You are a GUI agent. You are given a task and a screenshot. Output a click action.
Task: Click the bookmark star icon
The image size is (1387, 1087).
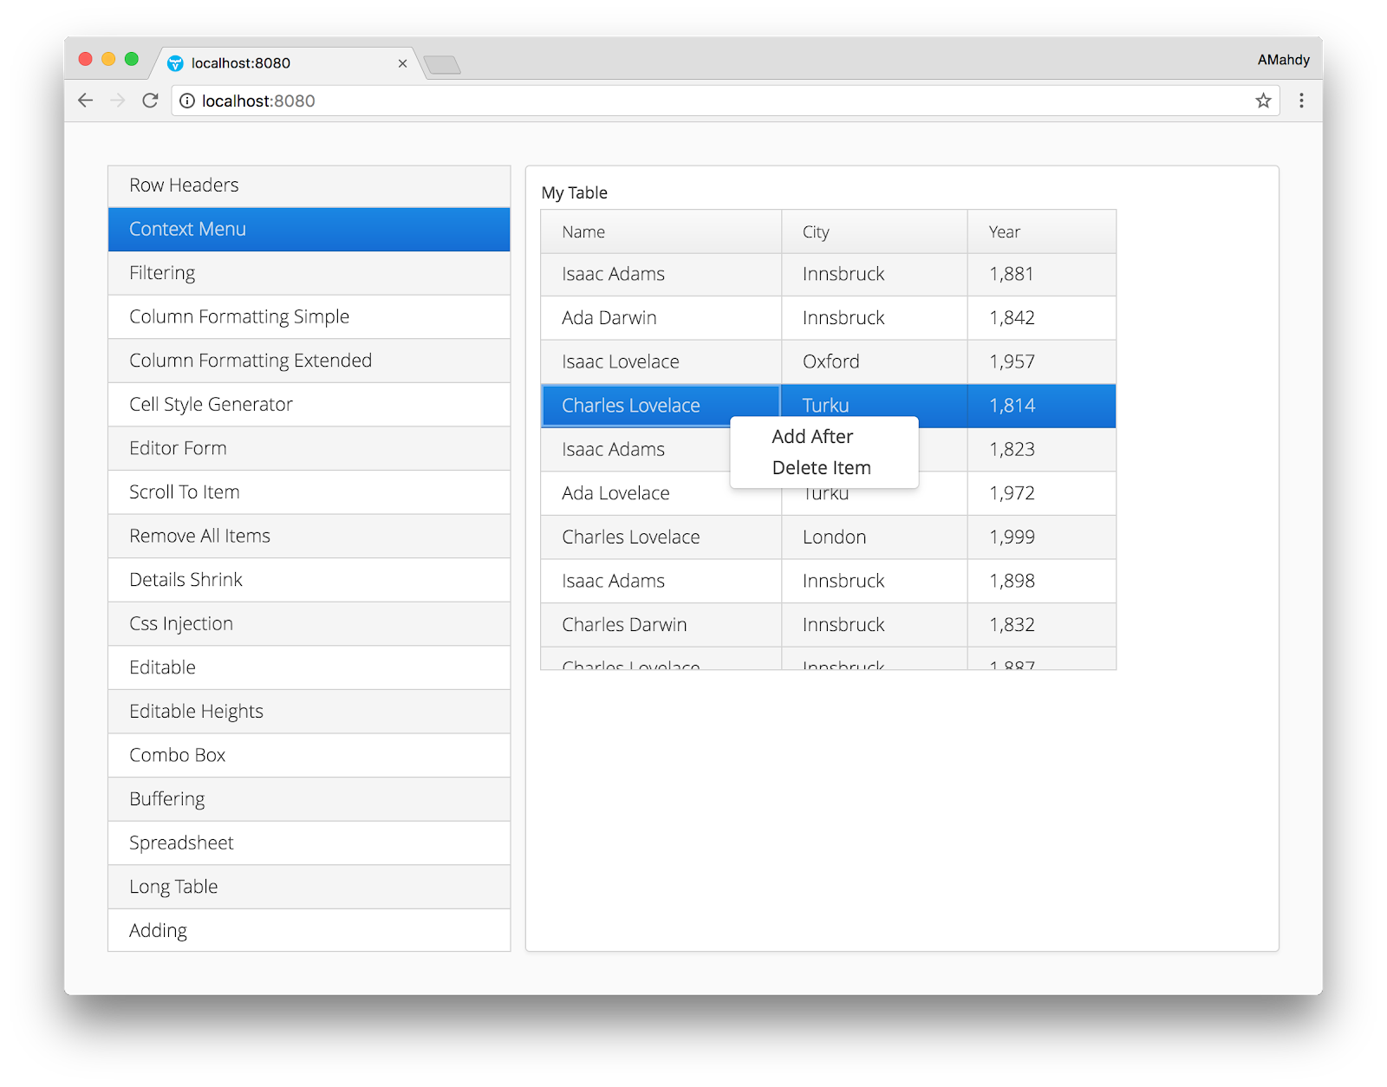coord(1263,101)
